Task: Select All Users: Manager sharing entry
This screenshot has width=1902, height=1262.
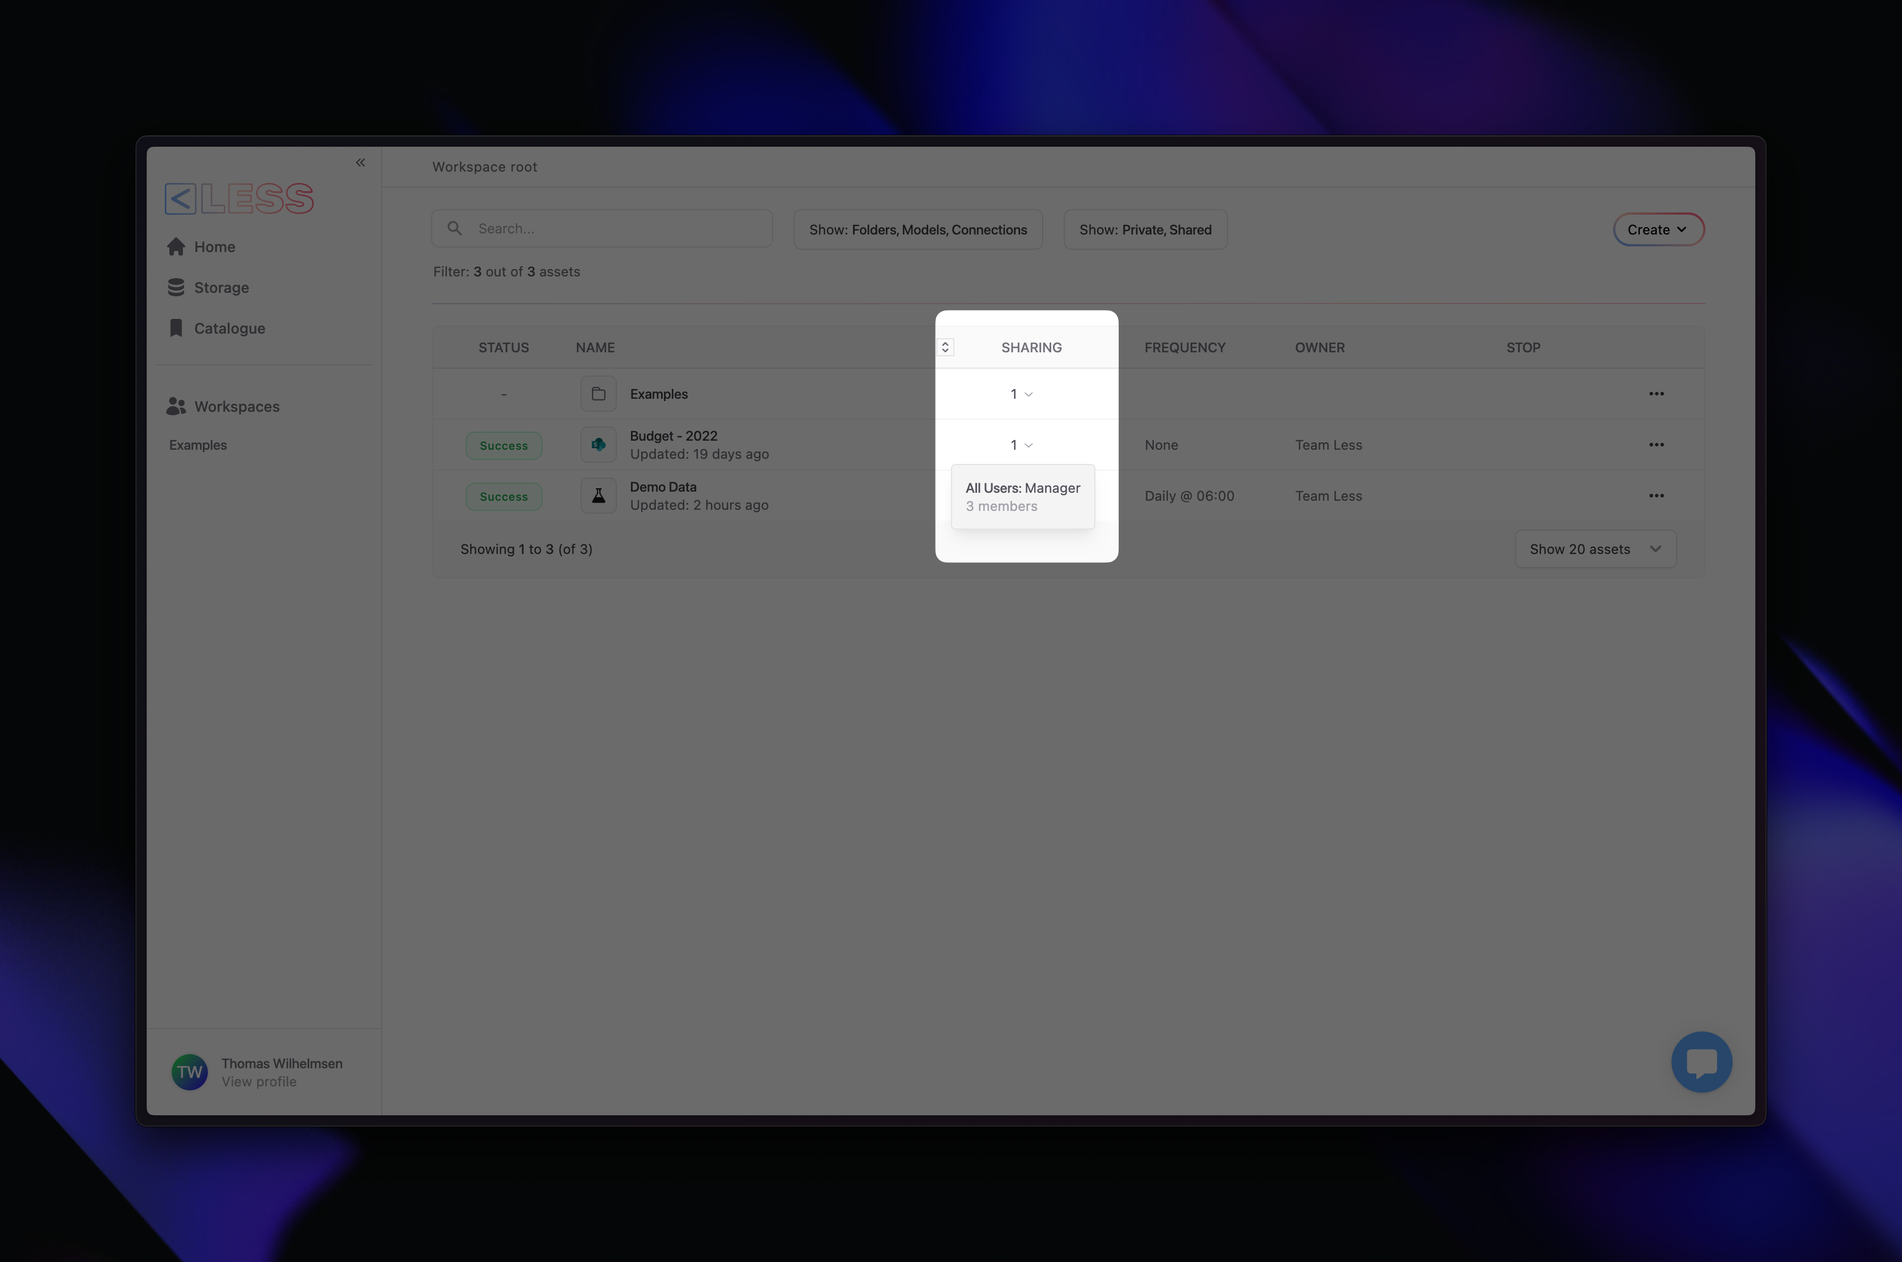Action: click(1022, 497)
